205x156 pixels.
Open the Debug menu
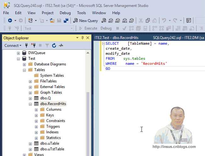(65, 13)
